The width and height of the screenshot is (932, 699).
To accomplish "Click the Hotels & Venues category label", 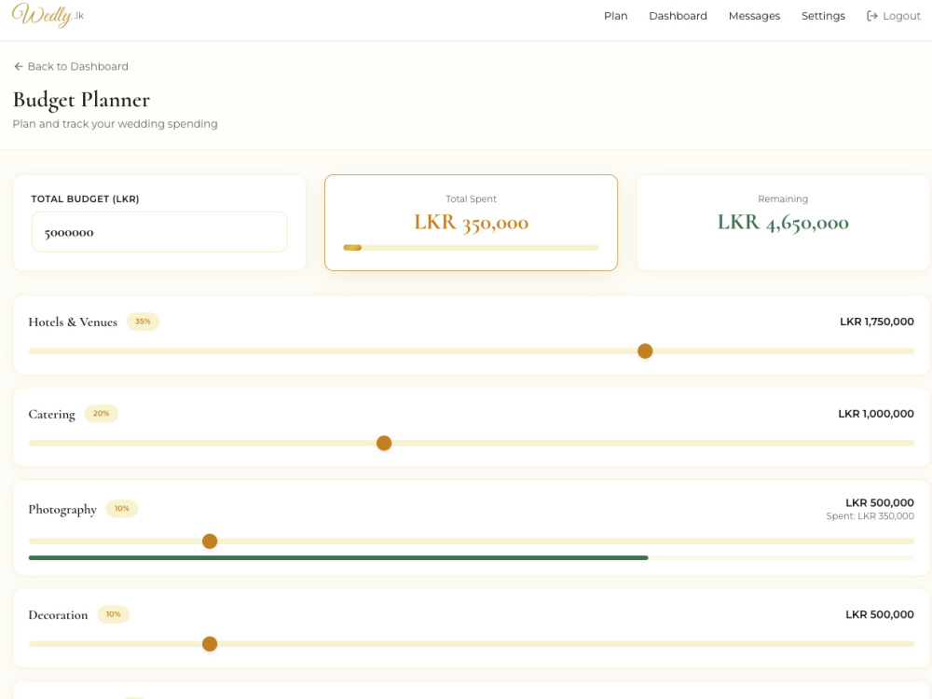I will pyautogui.click(x=73, y=322).
